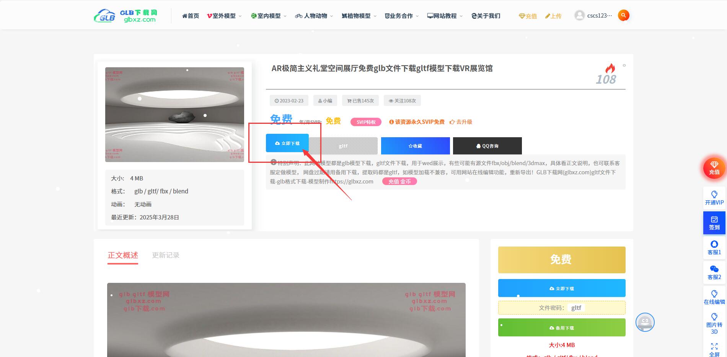Expand 室内模型 dropdown chevron

pos(285,16)
